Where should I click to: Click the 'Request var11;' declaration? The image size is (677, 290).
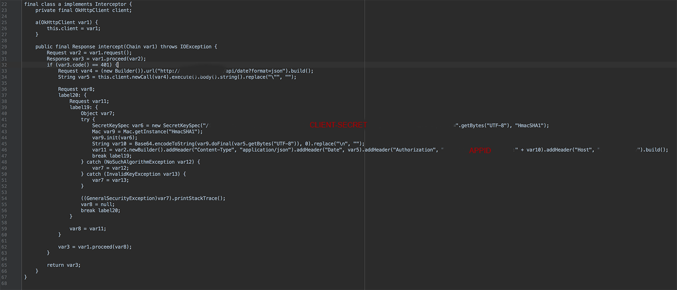tap(89, 101)
